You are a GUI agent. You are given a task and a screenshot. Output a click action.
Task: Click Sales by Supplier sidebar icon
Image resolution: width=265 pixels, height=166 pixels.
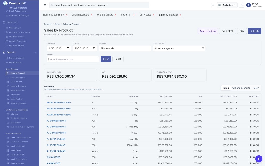pos(8,77)
